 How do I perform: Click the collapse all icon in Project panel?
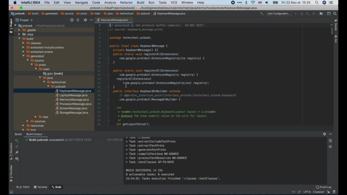78,20
